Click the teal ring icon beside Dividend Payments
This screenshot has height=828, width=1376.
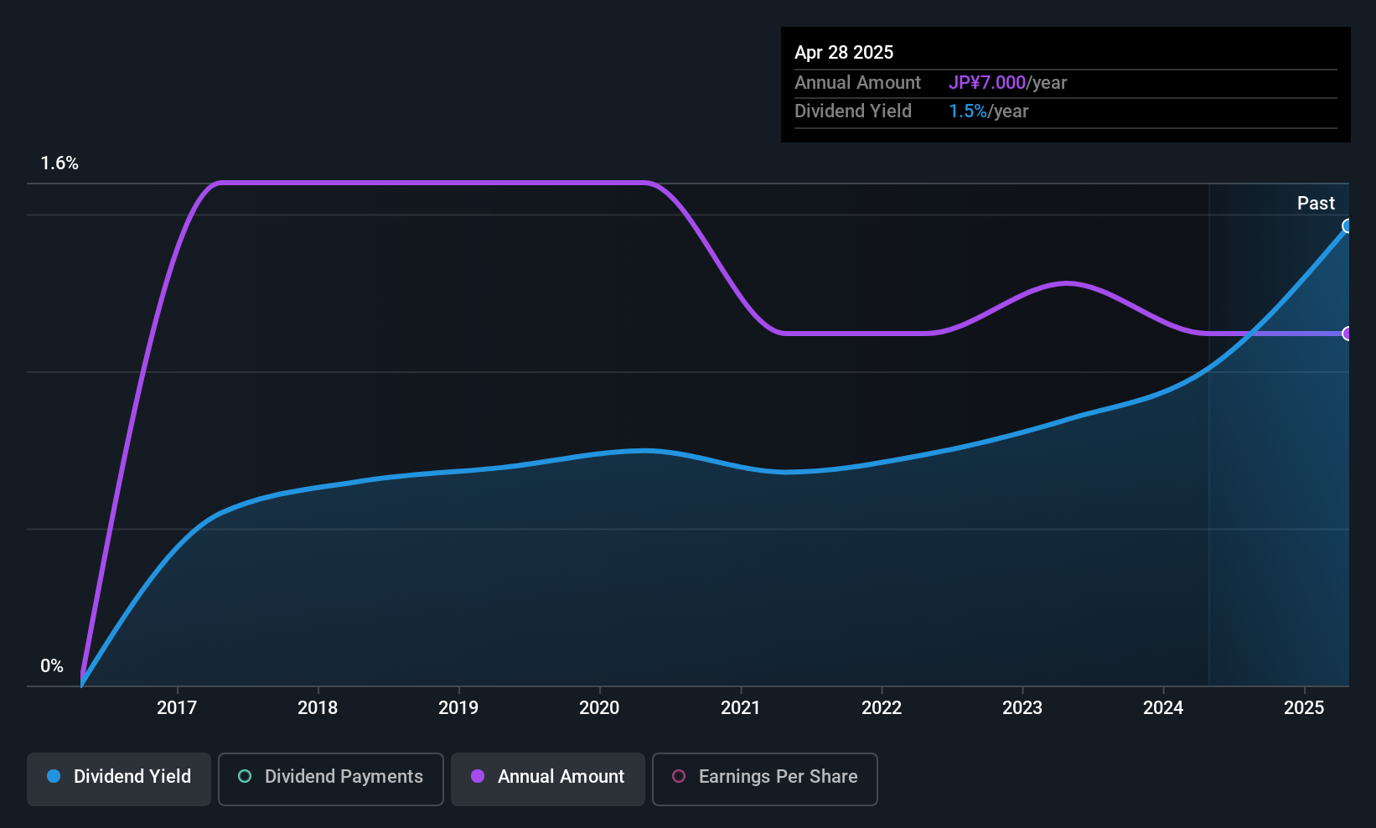point(245,776)
